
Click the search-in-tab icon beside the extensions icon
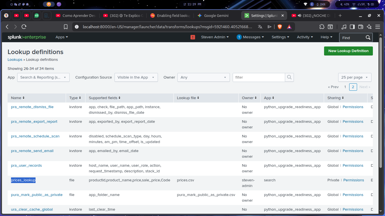tap(330, 26)
